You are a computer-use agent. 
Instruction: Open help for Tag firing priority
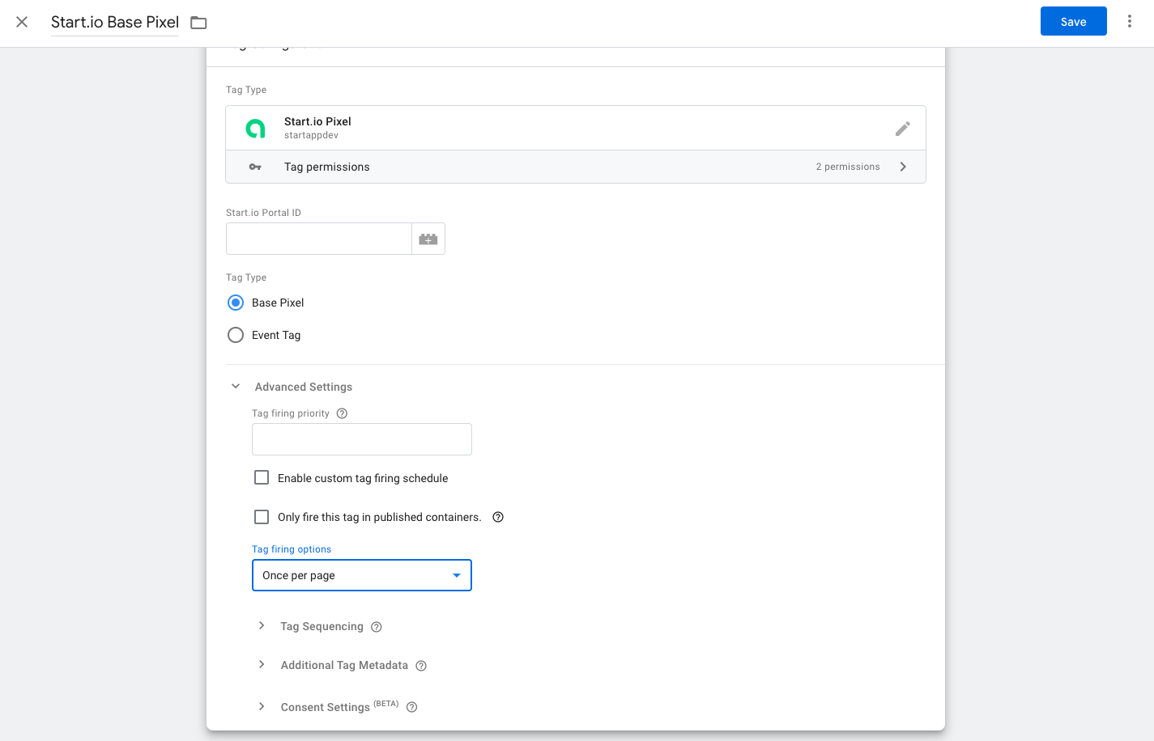(x=342, y=413)
